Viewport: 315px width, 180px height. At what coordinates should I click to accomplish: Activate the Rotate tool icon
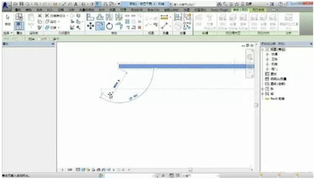pyautogui.click(x=109, y=26)
